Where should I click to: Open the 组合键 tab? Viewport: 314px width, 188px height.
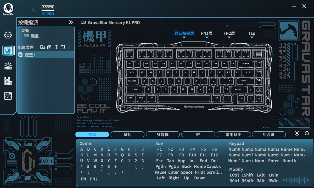(269, 134)
